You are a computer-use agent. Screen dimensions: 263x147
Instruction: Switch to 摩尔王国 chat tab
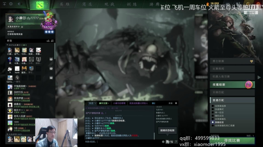[104, 103]
